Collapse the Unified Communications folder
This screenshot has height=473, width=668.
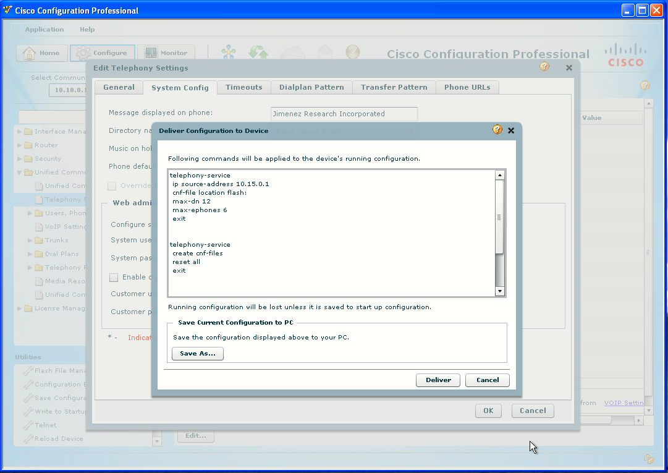pos(20,173)
